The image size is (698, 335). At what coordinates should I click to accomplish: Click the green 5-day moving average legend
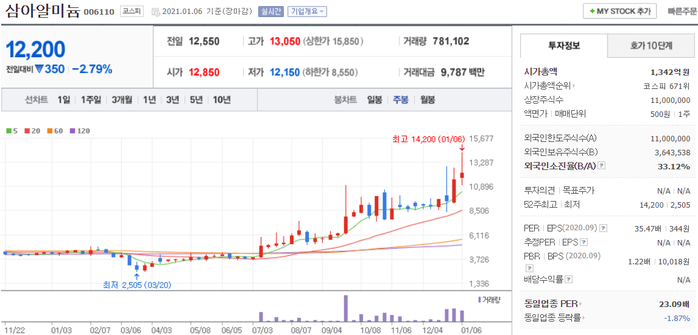(x=11, y=131)
